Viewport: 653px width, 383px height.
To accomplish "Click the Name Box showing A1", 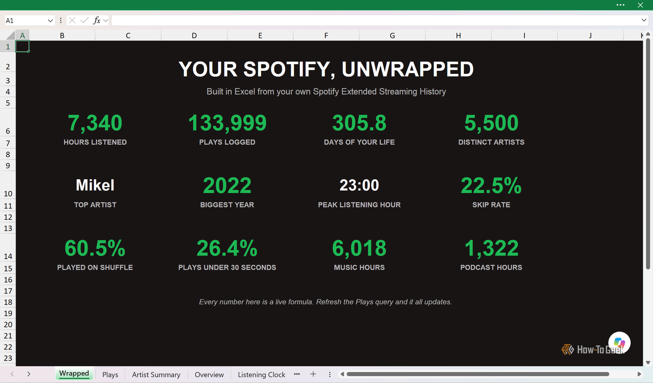I will click(25, 20).
